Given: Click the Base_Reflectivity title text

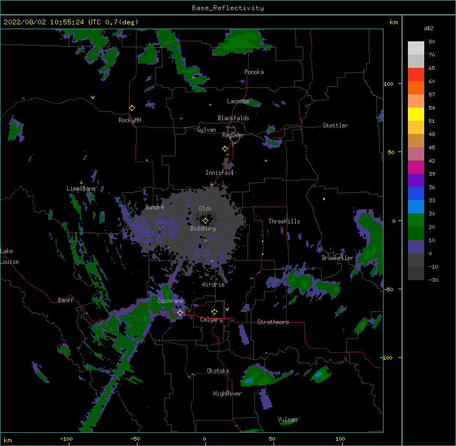Looking at the screenshot, I should coord(228,8).
